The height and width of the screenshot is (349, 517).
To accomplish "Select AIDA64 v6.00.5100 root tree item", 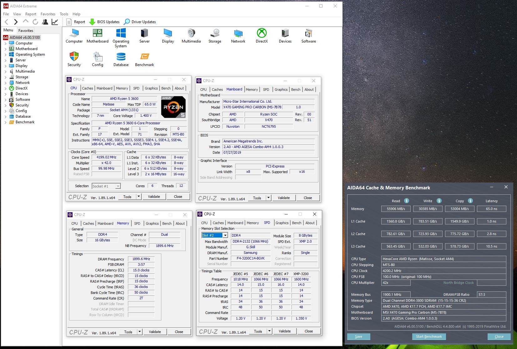I will click(x=22, y=37).
